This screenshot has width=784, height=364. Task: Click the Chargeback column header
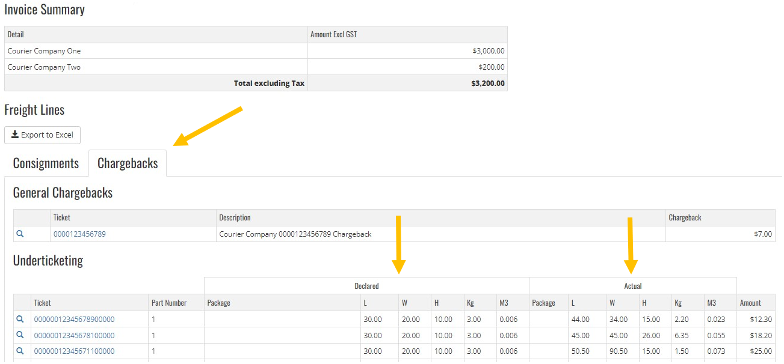685,217
